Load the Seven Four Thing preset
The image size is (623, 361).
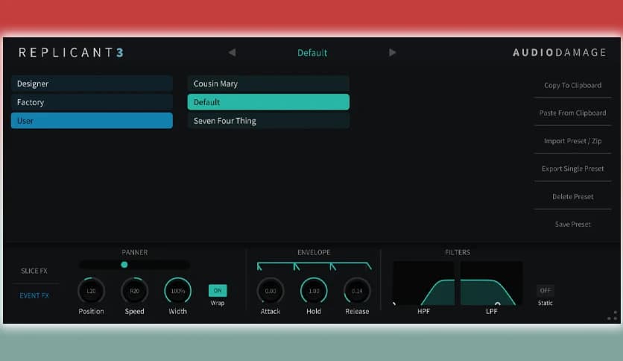click(x=268, y=121)
